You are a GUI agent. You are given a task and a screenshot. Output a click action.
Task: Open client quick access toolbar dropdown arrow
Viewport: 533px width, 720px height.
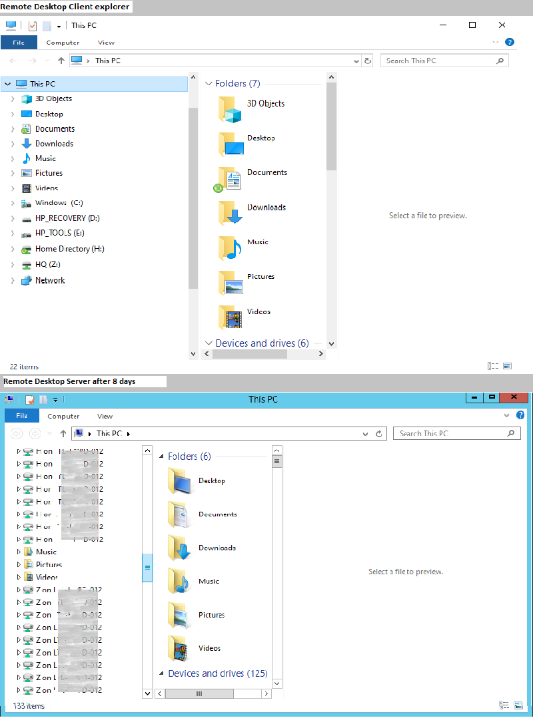[x=59, y=27]
